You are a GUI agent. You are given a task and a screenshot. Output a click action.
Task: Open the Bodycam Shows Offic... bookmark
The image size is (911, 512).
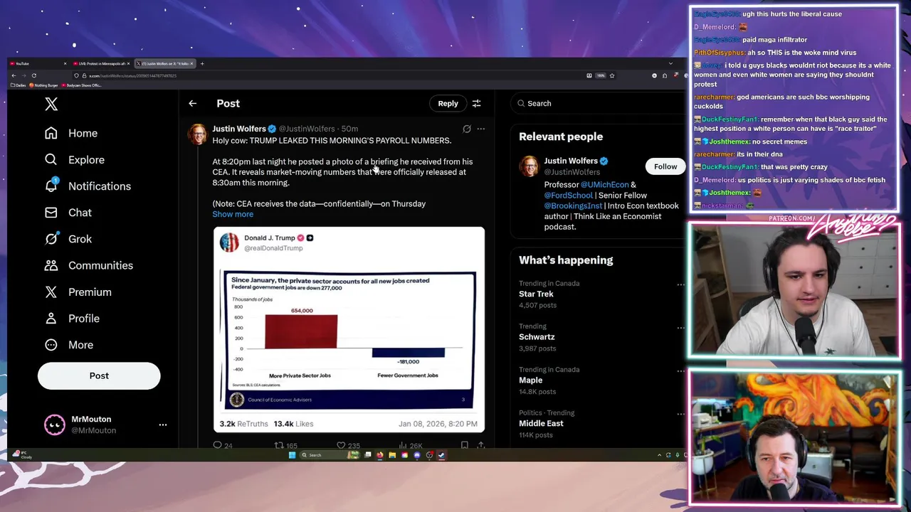(82, 85)
